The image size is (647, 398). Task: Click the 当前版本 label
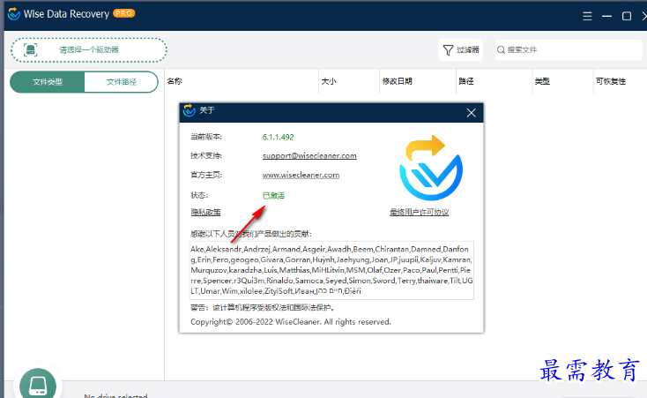tap(206, 137)
